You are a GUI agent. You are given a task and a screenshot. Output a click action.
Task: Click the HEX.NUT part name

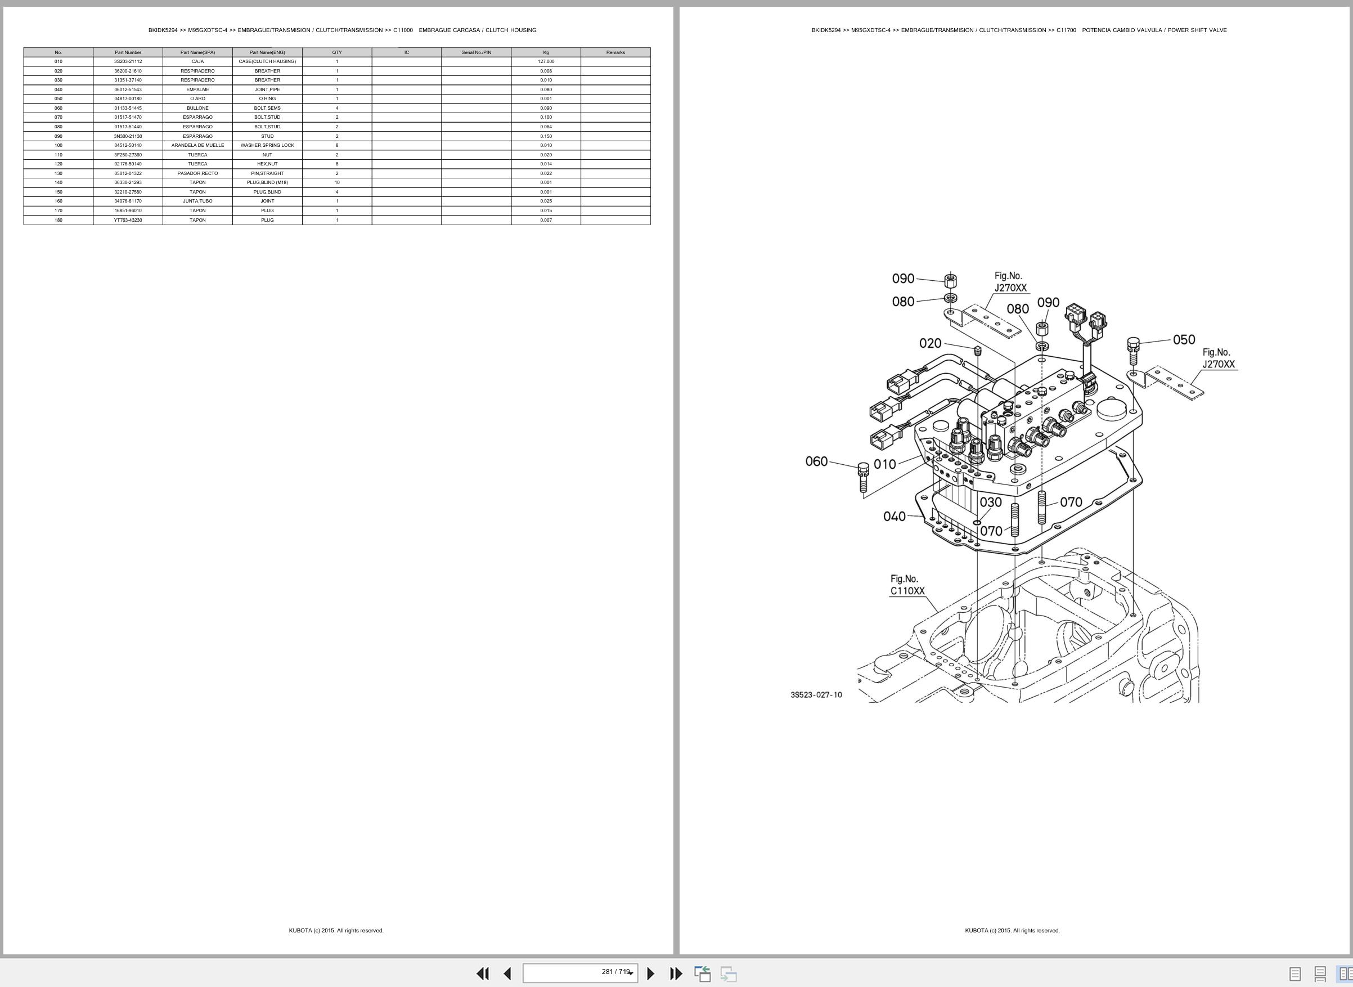click(x=267, y=164)
